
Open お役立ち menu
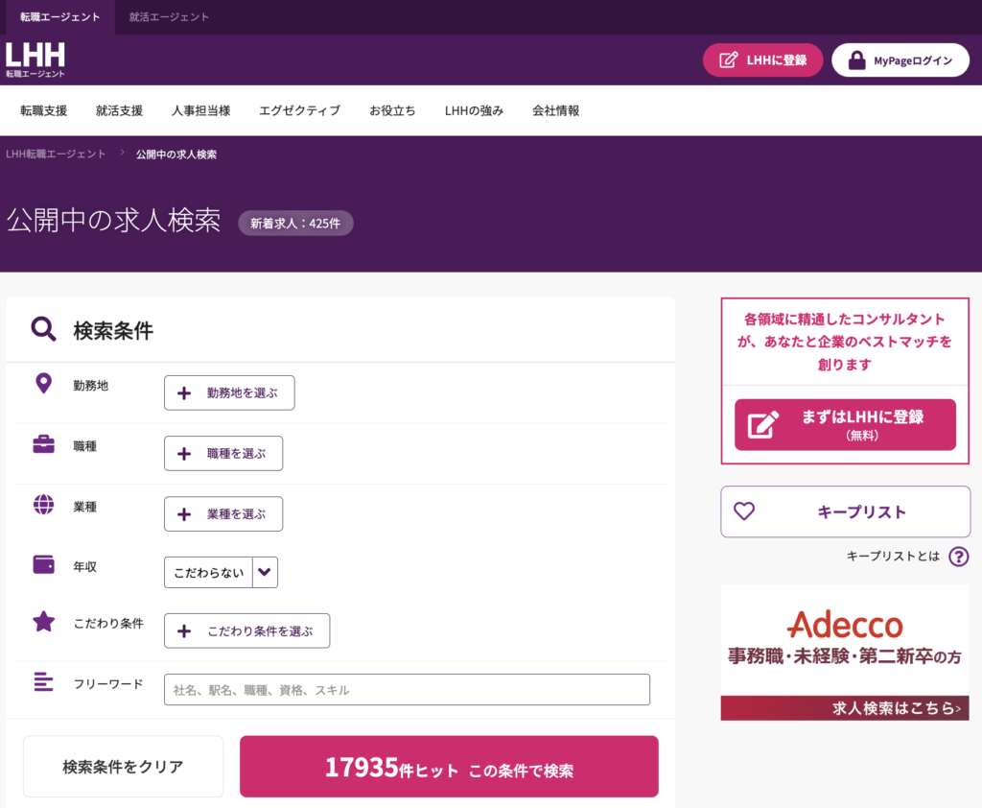tap(392, 111)
